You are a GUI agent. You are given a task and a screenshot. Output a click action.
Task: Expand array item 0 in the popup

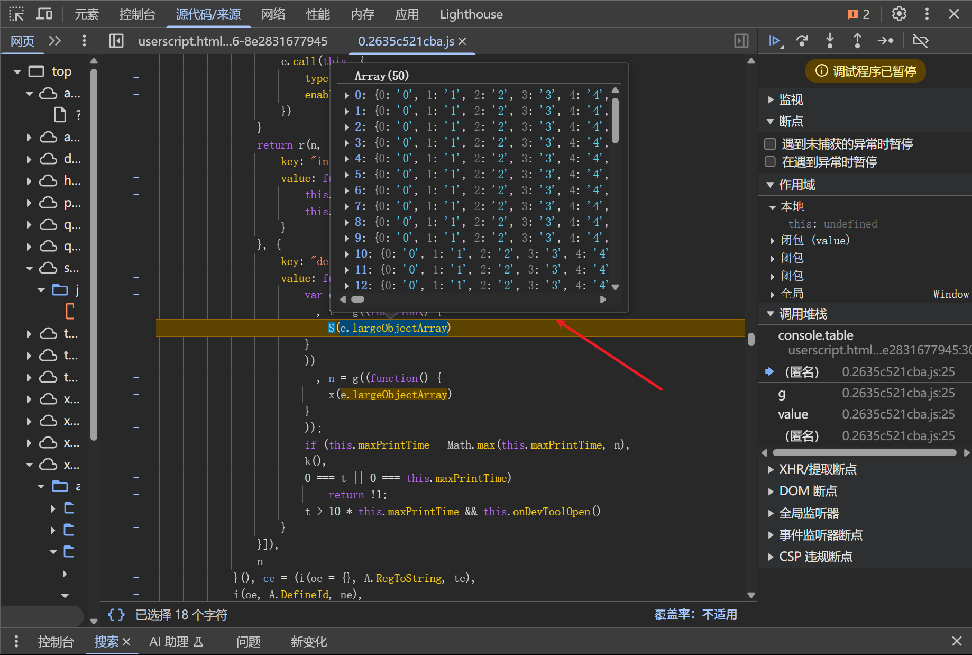pyautogui.click(x=346, y=95)
